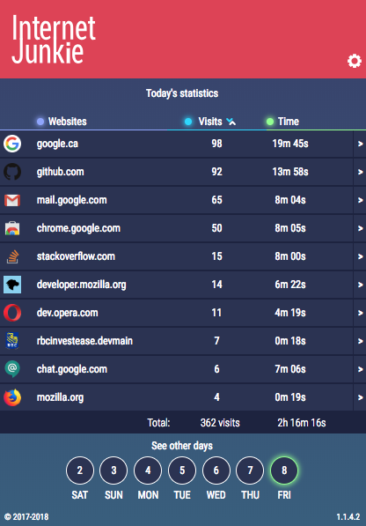Image resolution: width=366 pixels, height=526 pixels.
Task: Click the Firefox icon beside mozilla.org
Action: (12, 397)
